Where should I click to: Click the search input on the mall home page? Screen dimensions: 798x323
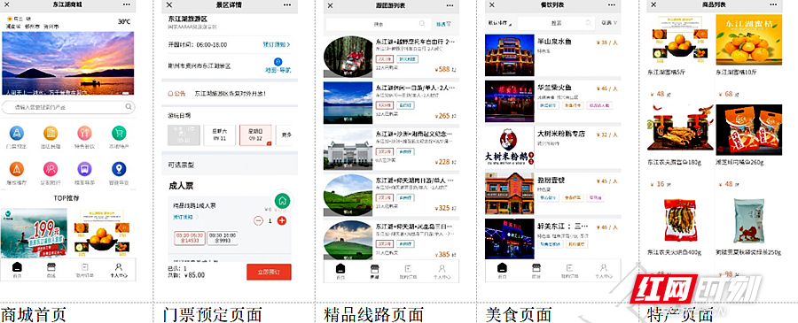pyautogui.click(x=68, y=108)
